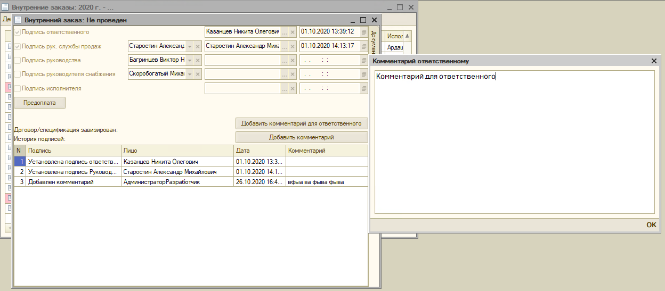Click the Внутренний заказ window title icon
Viewport: 665px width, 291px height.
[x=19, y=20]
